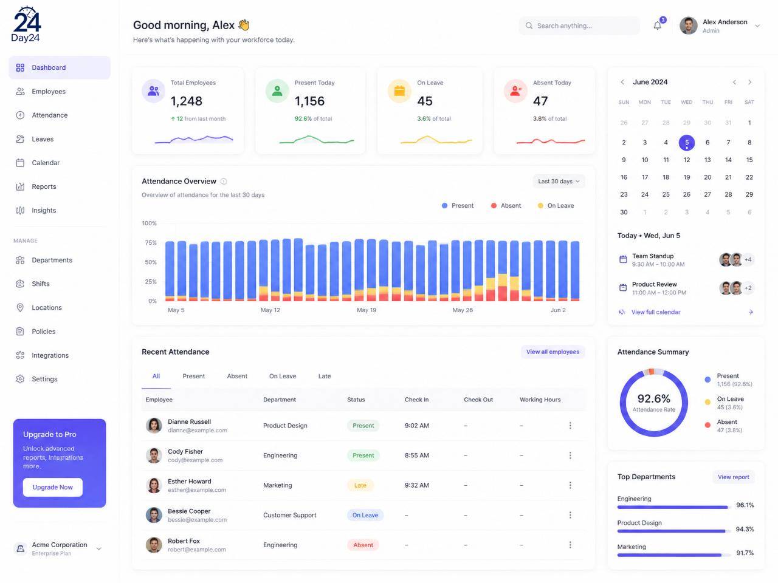The width and height of the screenshot is (778, 583).
Task: Click the View report button
Action: tap(733, 477)
